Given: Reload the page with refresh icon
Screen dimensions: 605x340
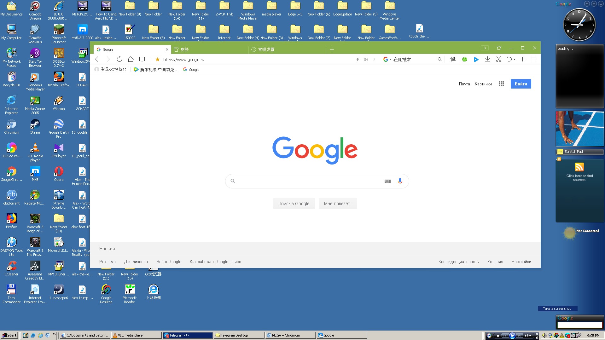Looking at the screenshot, I should pos(119,59).
